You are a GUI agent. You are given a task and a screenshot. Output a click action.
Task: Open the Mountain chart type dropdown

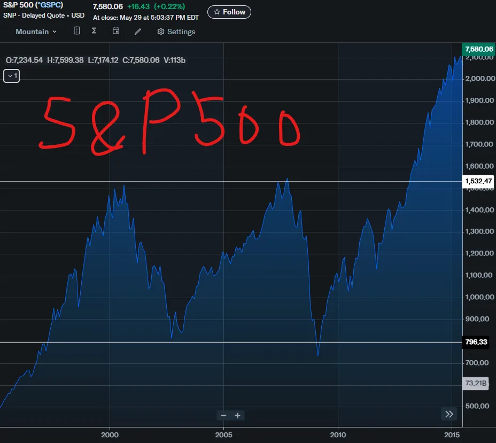[x=36, y=32]
